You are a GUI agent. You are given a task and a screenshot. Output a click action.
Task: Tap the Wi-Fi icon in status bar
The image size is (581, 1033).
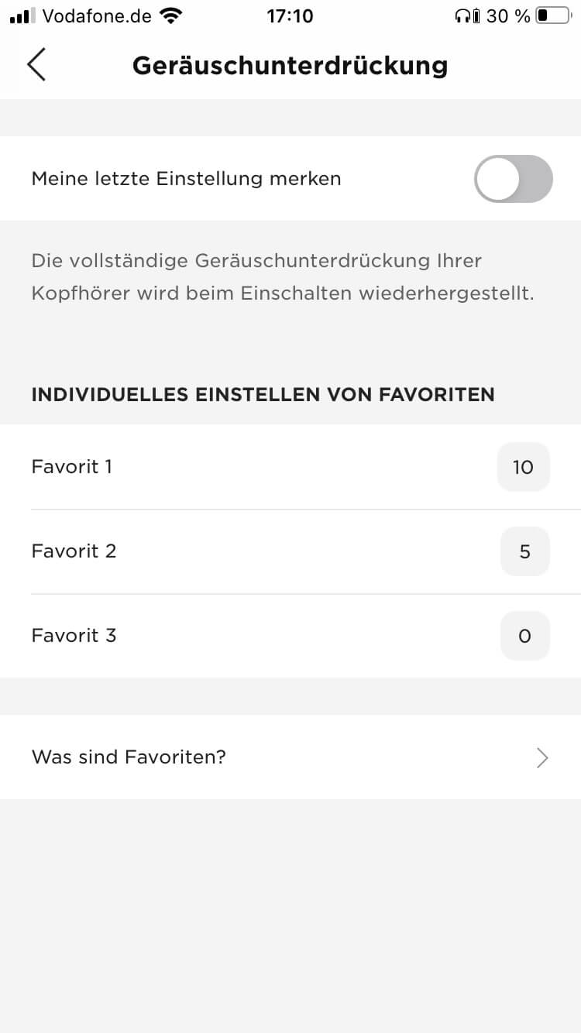pos(170,15)
